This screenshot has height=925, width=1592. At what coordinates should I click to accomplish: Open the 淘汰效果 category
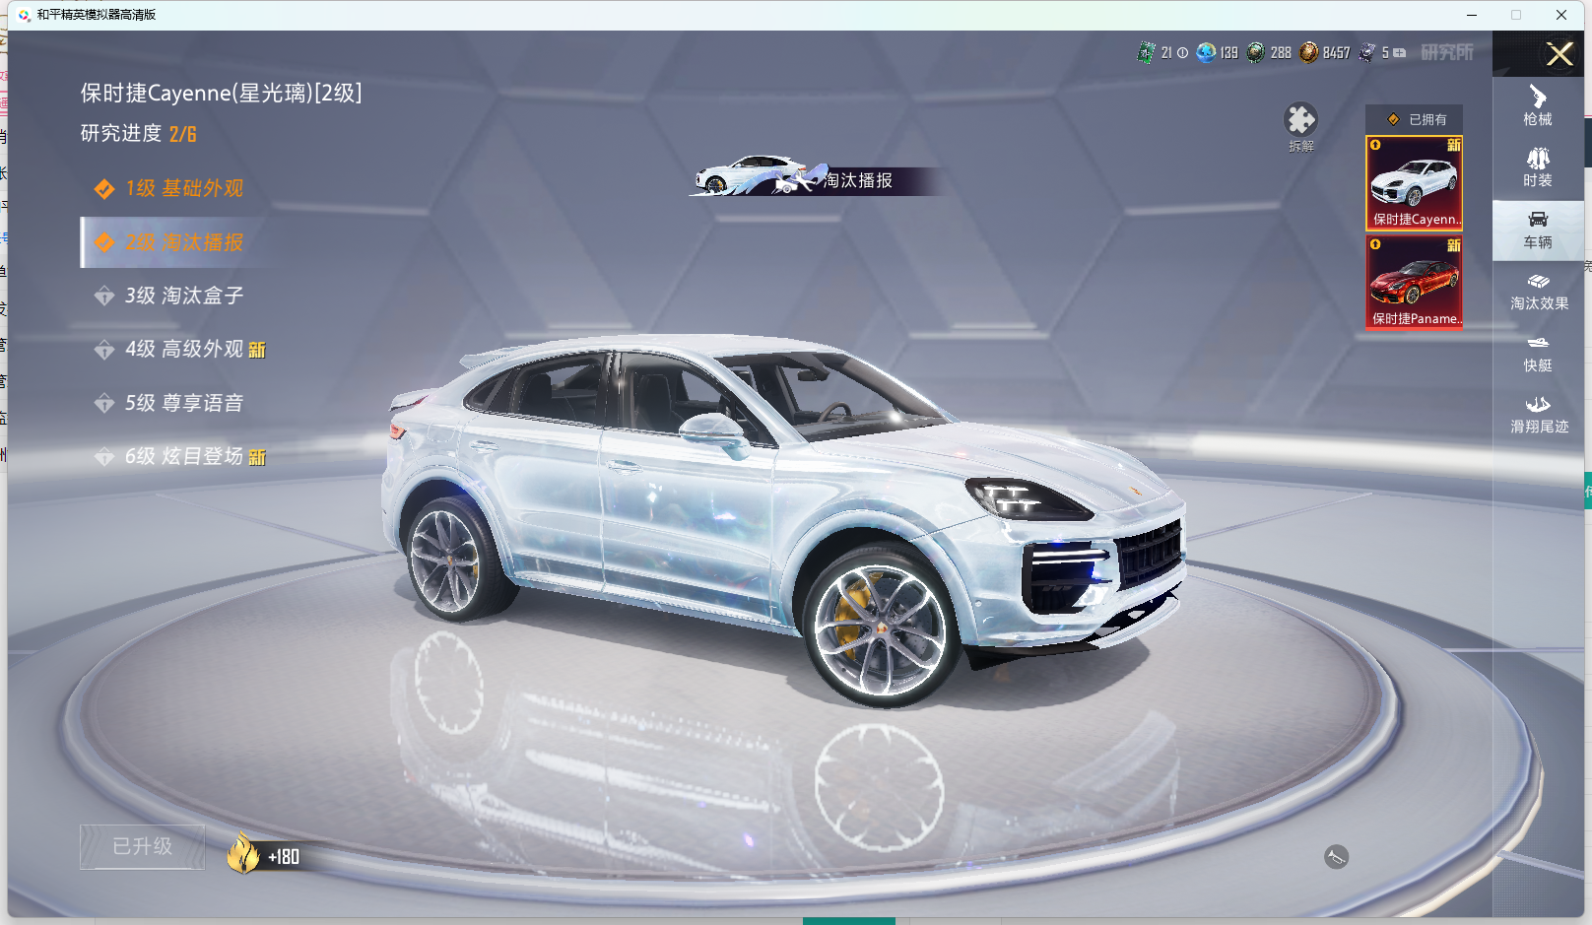click(1539, 292)
